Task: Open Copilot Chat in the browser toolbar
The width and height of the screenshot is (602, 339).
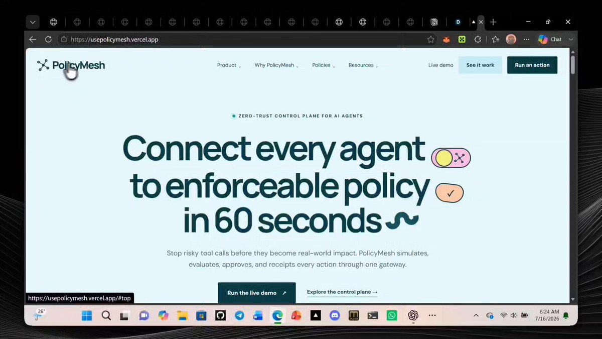Action: (549, 39)
